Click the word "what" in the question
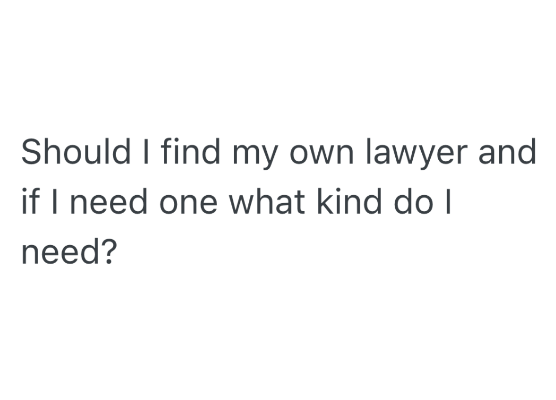Screen dimensions: 556x400 [x=266, y=203]
